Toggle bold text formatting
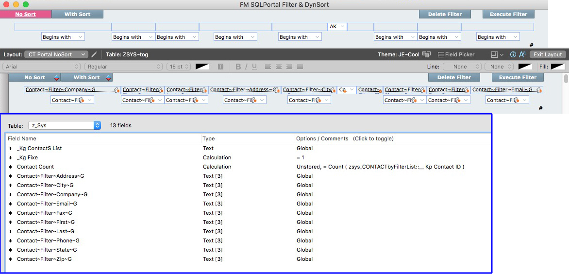This screenshot has width=569, height=274. (x=238, y=67)
